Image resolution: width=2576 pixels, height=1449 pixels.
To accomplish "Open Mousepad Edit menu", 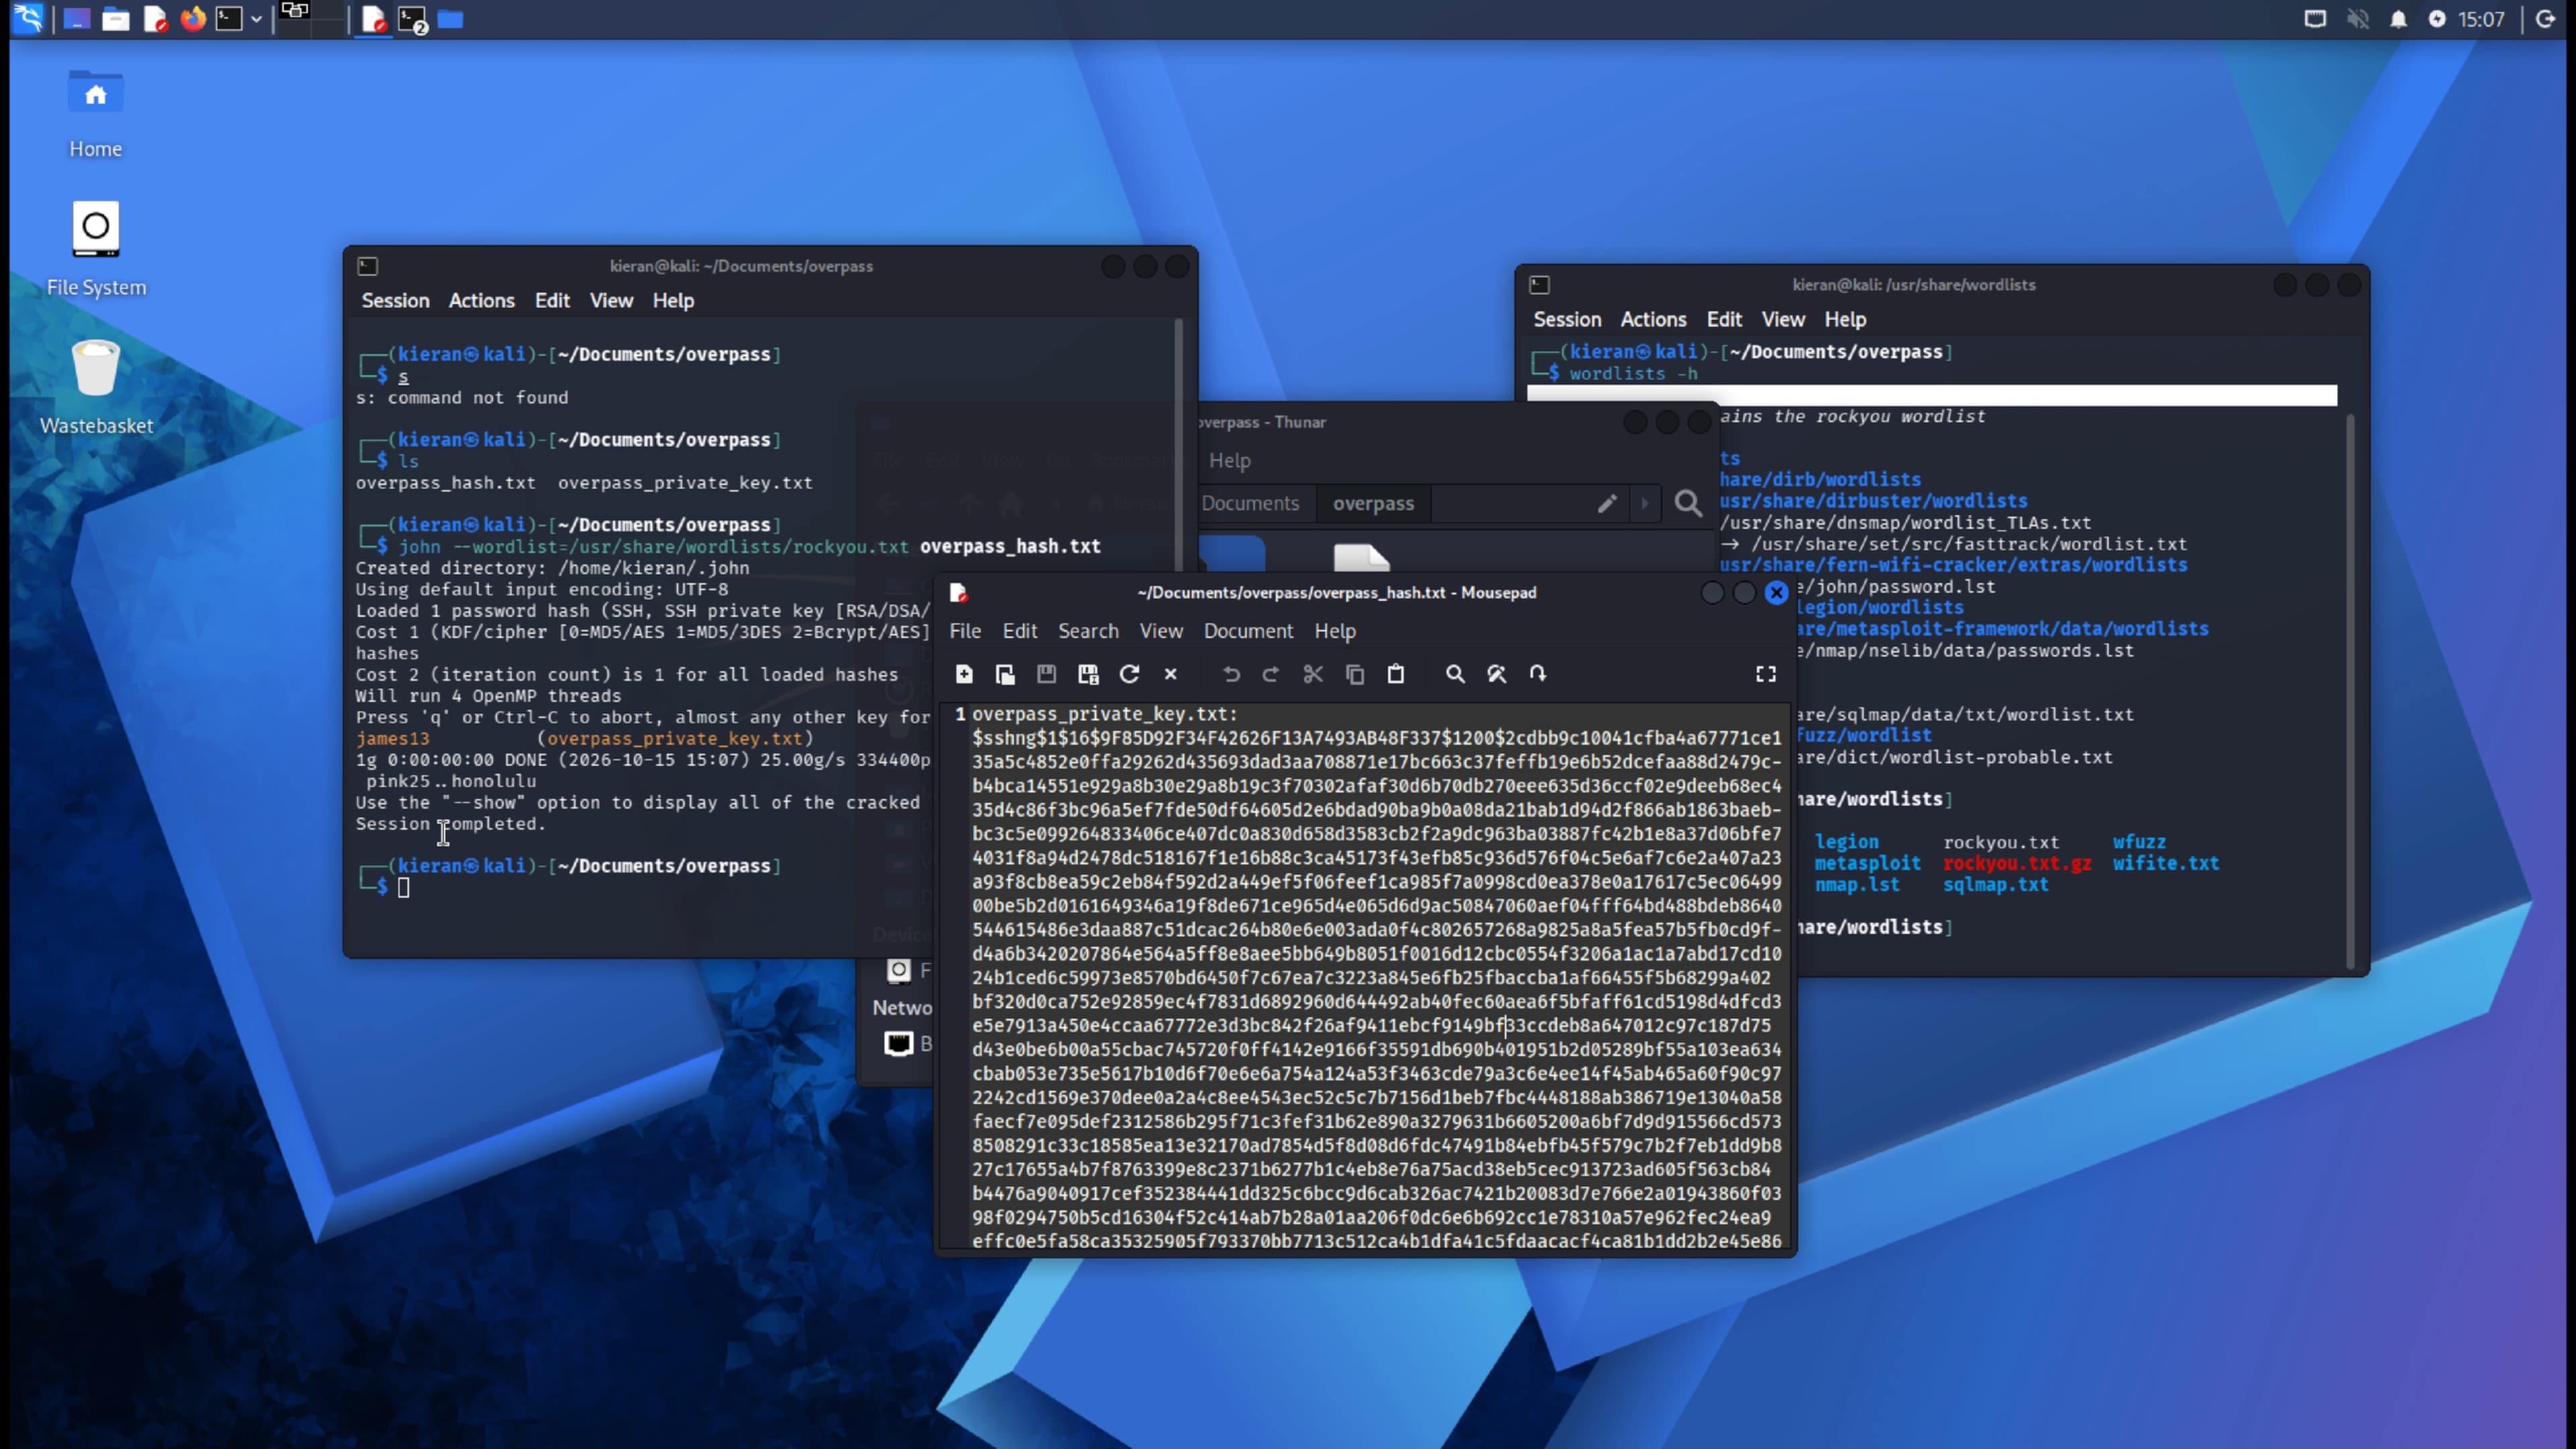I will pos(1020,631).
